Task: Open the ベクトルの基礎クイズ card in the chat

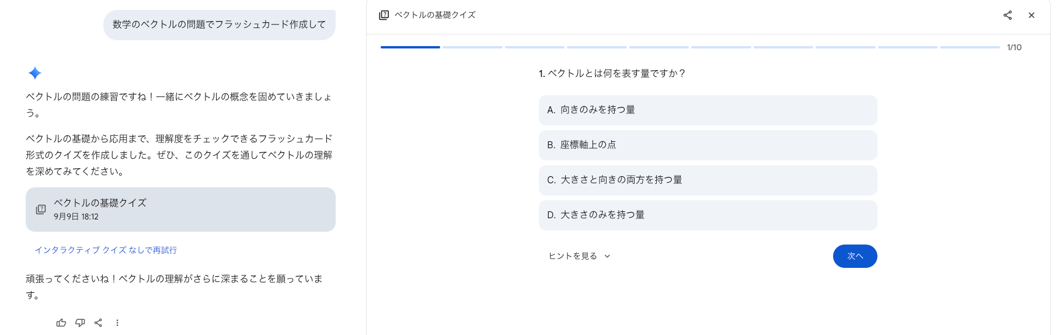Action: 180,210
